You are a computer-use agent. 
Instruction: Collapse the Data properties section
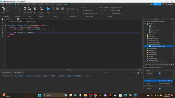click(145, 70)
